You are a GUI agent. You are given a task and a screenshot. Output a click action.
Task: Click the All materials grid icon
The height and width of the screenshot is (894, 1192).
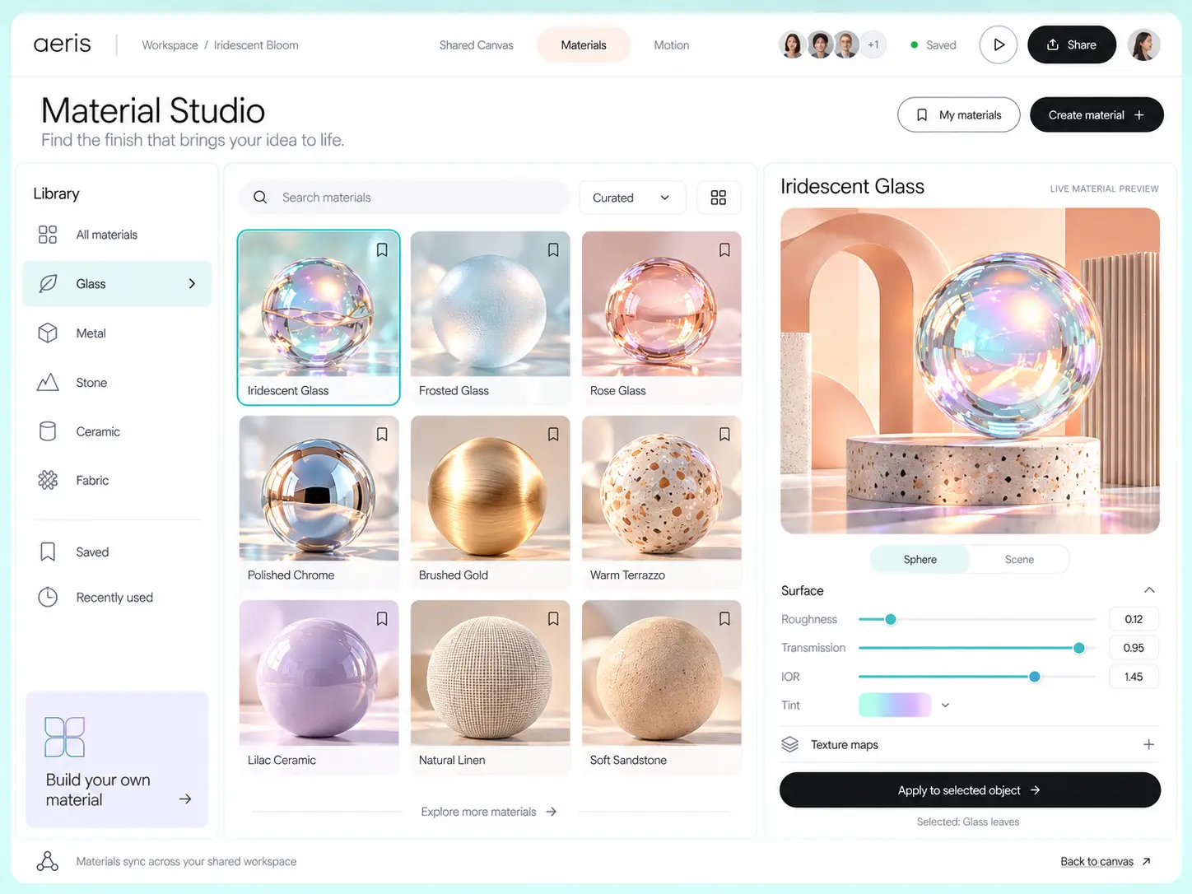[x=48, y=235]
